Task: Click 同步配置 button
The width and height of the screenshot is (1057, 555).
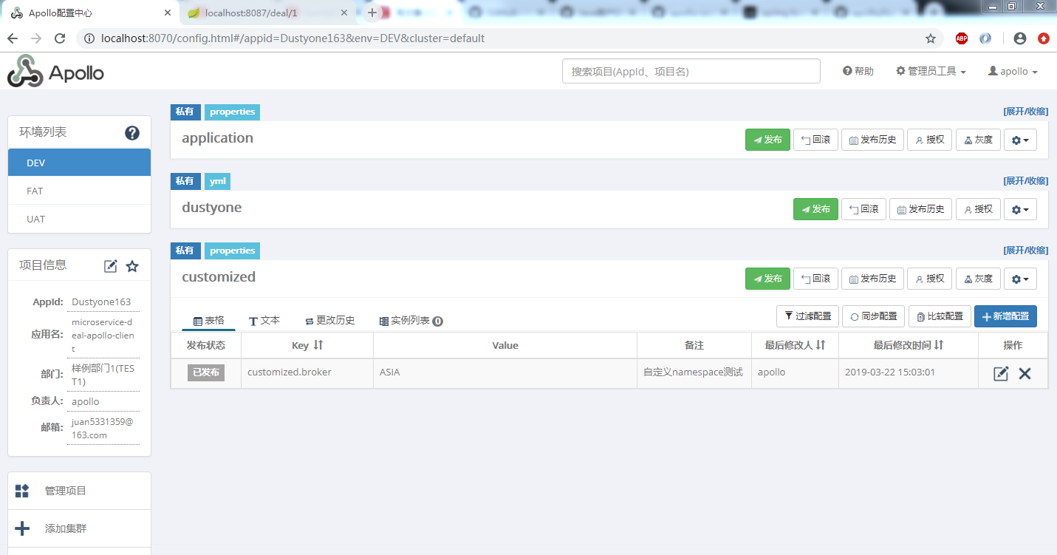Action: pos(874,316)
